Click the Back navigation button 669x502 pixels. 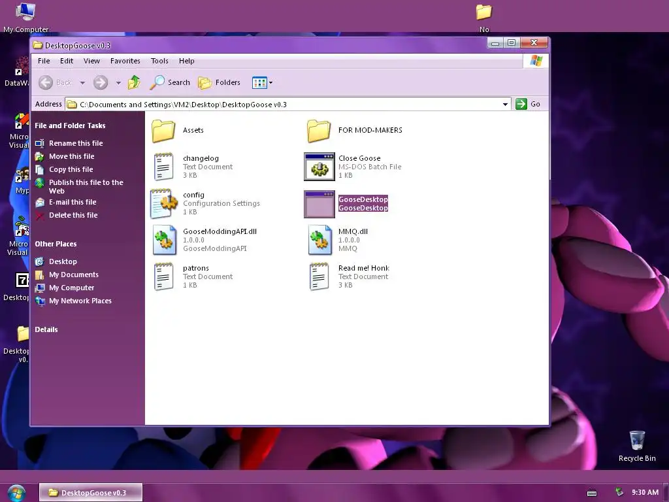(56, 82)
